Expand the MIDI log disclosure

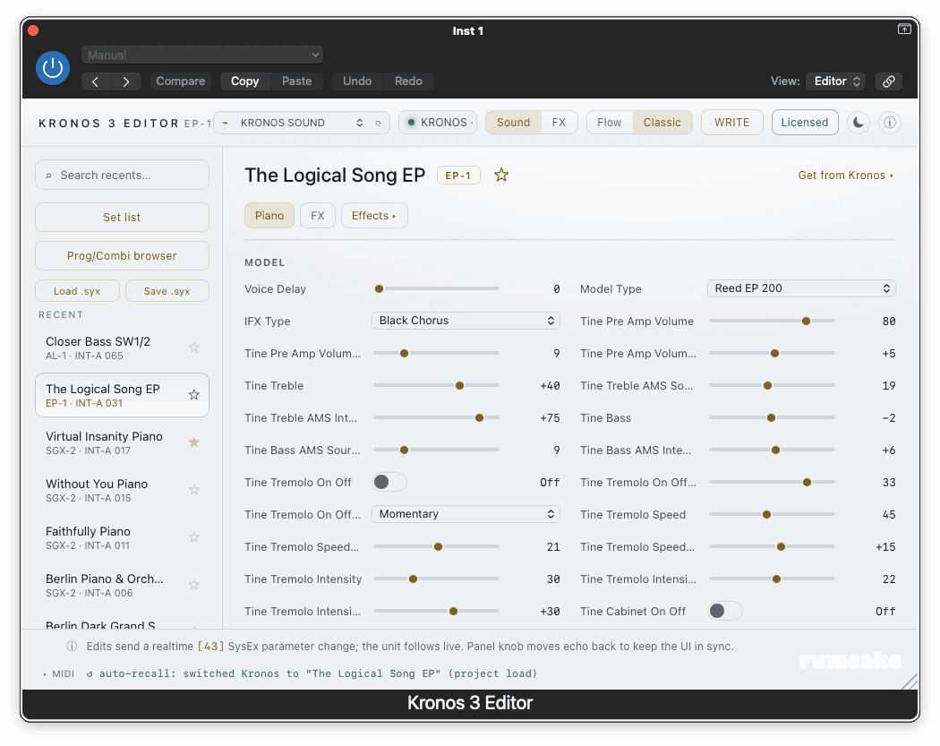59,674
